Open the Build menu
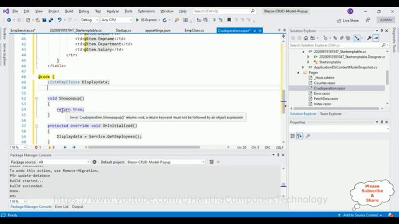 69,11
